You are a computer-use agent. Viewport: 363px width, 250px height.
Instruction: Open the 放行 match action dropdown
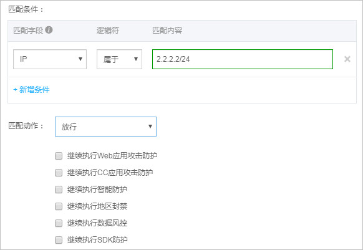105,127
